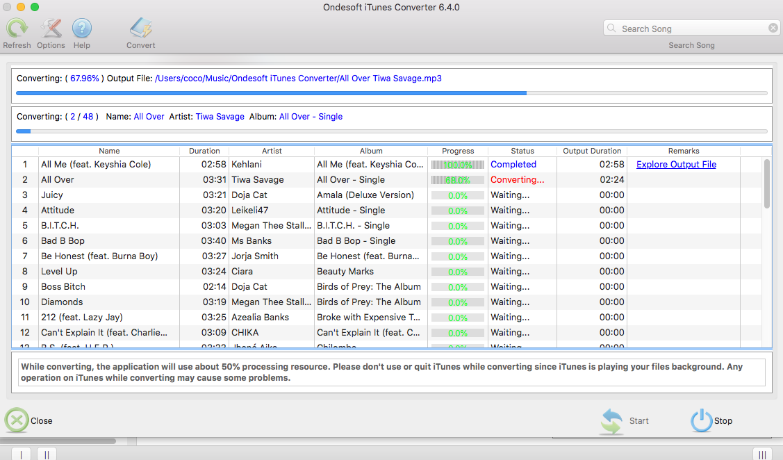Click the 100.0% progress cell for All Me

tap(457, 165)
